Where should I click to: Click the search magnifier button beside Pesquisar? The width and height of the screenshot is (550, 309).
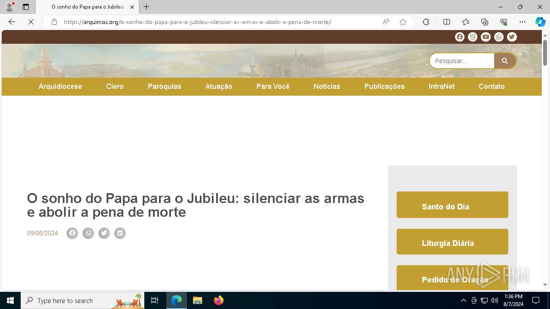click(x=505, y=61)
